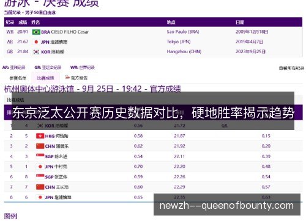The width and height of the screenshot is (306, 221).
Task: Click the date 2019年4月7日
Action: pos(249,42)
